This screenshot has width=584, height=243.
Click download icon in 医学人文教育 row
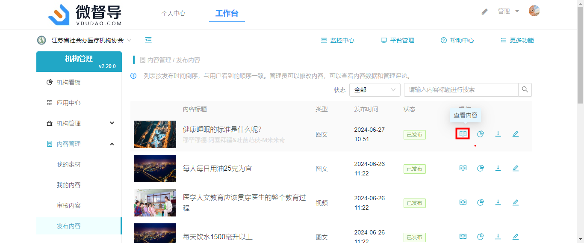(498, 202)
